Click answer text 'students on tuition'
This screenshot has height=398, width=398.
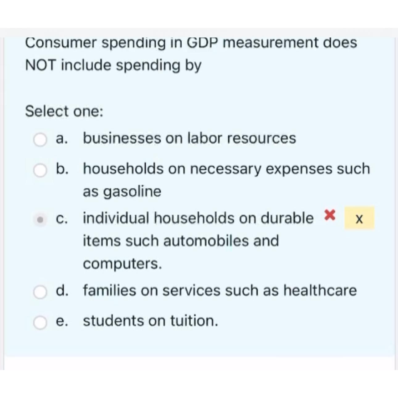tap(150, 321)
